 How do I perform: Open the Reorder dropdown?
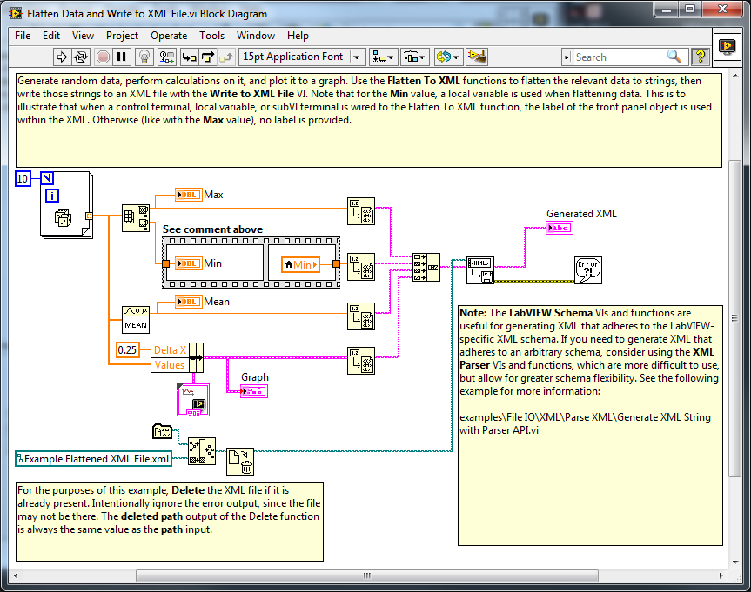(x=448, y=57)
